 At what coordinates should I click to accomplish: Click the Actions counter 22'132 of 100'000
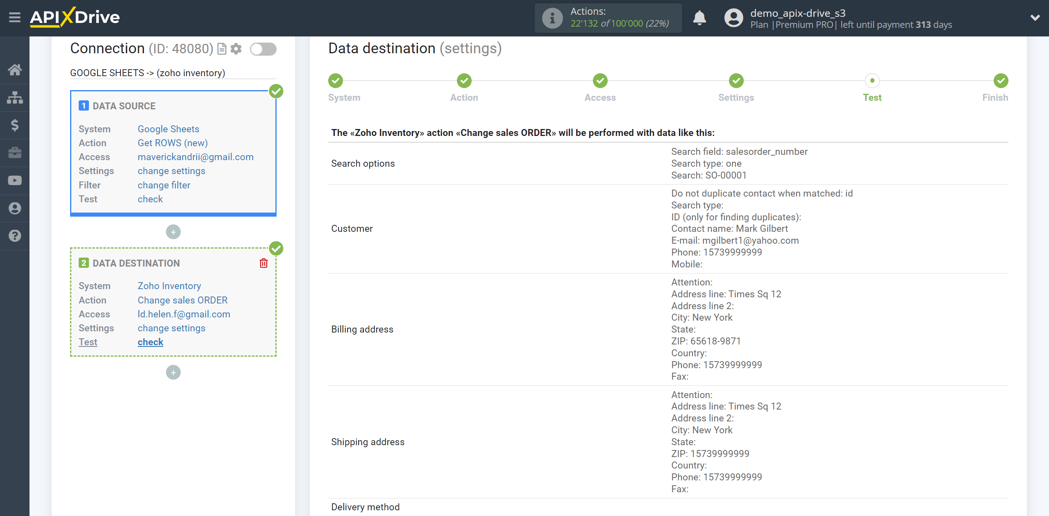(620, 24)
